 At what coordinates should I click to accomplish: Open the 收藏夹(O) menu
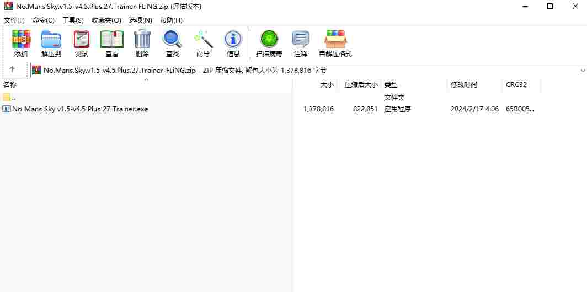point(106,20)
